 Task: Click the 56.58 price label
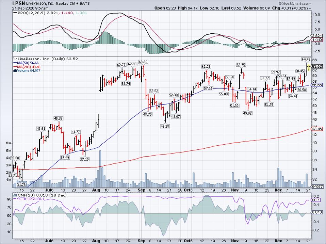tap(302, 90)
